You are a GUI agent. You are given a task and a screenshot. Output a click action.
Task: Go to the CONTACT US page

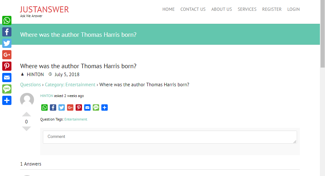point(193,9)
